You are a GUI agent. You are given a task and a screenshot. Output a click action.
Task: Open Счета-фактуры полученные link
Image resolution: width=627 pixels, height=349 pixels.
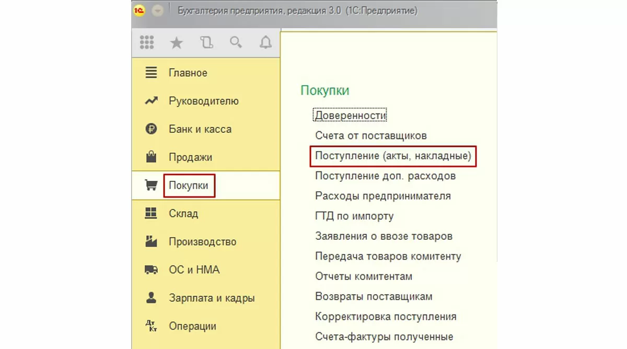click(384, 337)
